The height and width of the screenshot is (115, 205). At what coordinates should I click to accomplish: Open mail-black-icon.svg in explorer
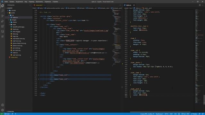[x=19, y=39]
